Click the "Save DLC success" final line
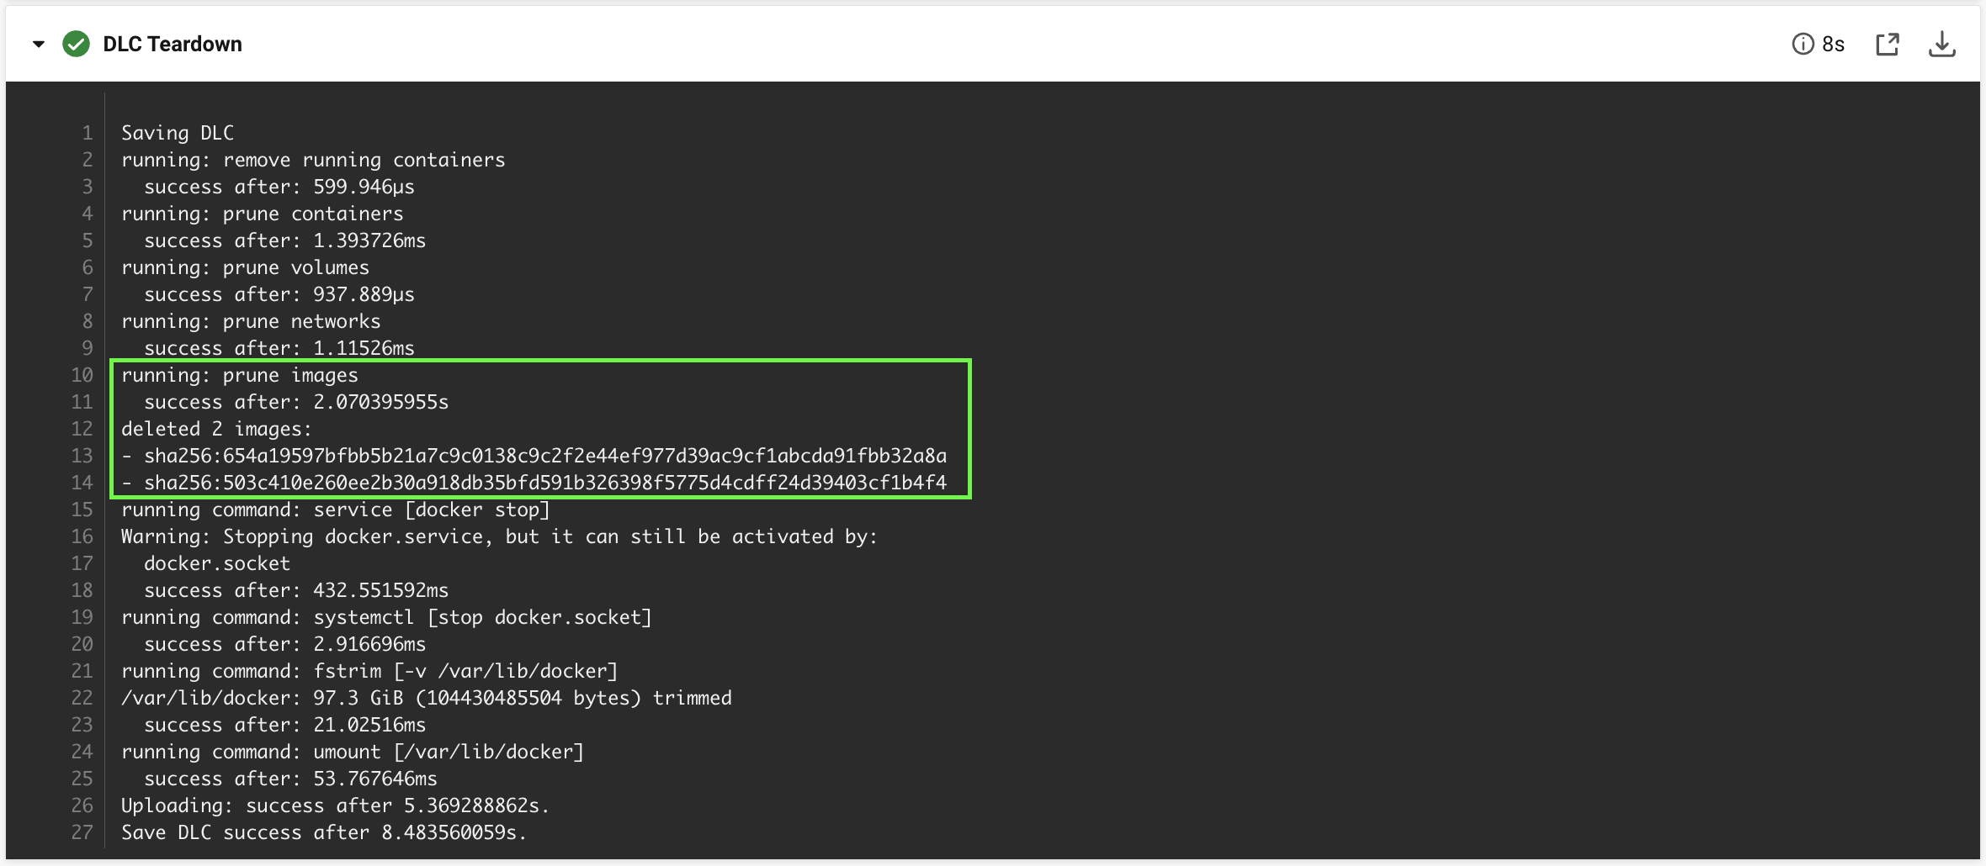 324,832
